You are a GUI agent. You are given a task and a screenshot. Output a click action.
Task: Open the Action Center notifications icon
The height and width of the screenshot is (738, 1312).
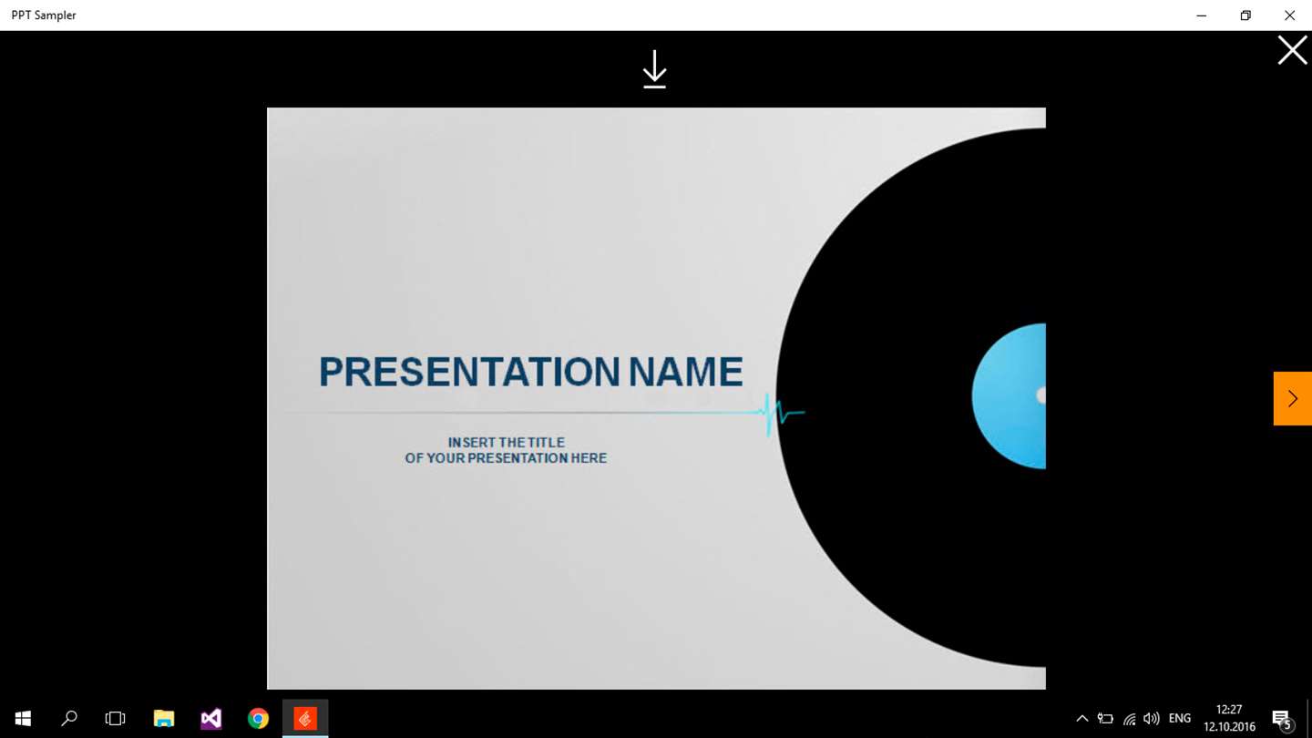[x=1282, y=720]
